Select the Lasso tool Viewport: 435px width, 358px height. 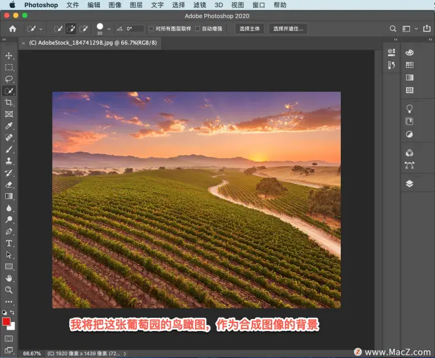(9, 79)
